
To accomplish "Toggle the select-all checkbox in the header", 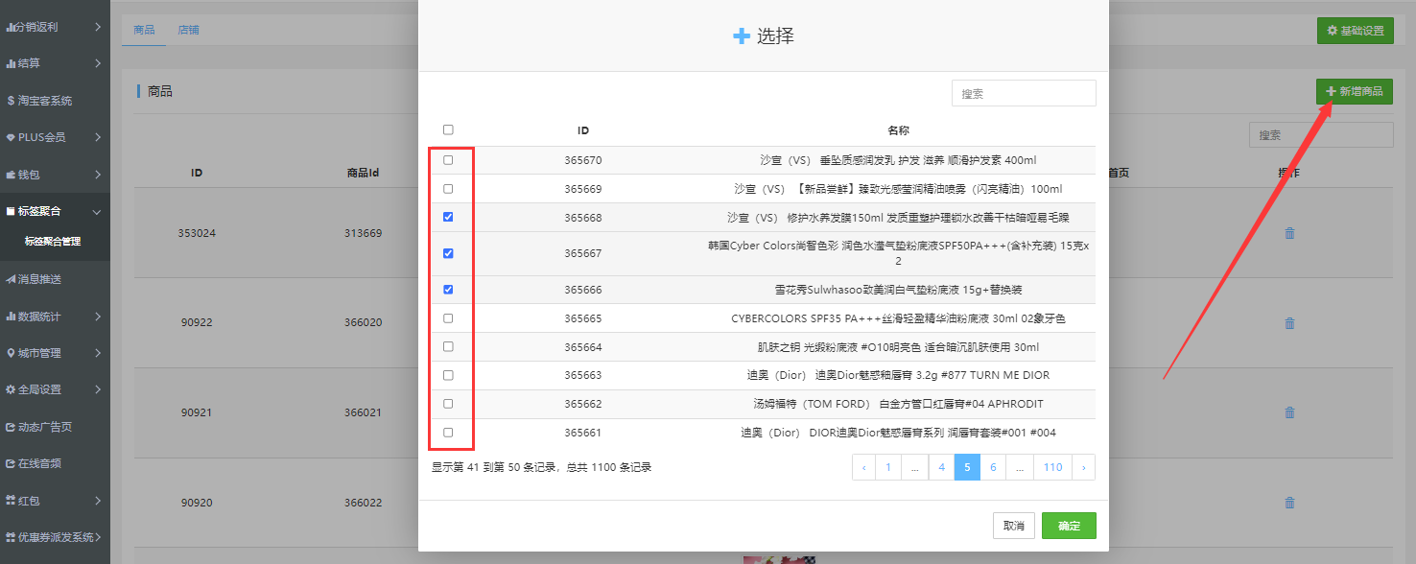I will (x=448, y=129).
